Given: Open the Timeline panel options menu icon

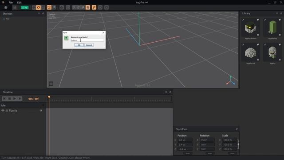Looking at the screenshot, I should (166, 92).
